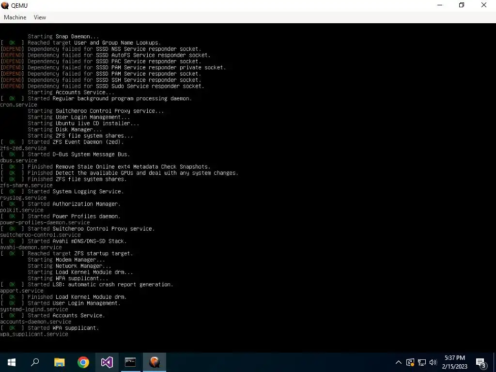Click "apport.service" text

[x=22, y=291]
